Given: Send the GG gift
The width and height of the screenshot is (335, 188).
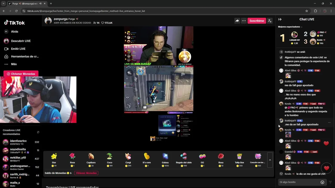Looking at the screenshot, I should coord(202,160).
